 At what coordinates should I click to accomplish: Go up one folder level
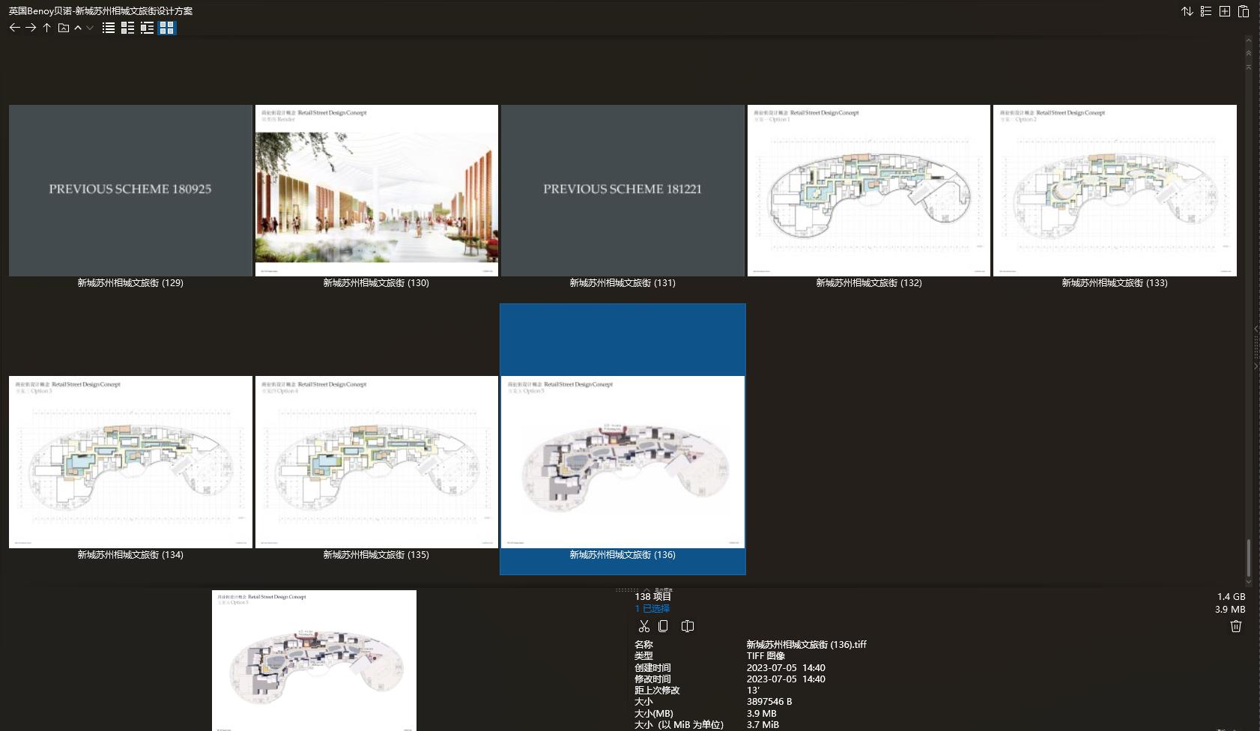coord(46,28)
